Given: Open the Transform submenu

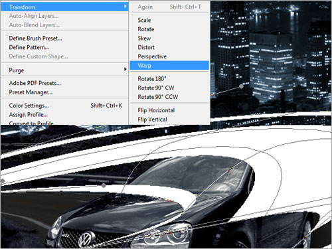Looking at the screenshot, I should click(64, 7).
